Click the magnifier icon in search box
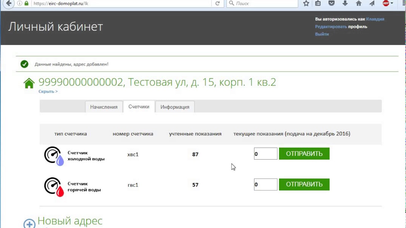Viewport: 406px width, 228px height. point(232,3)
